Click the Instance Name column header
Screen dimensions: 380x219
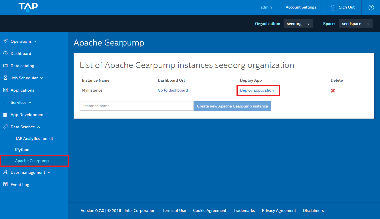96,80
